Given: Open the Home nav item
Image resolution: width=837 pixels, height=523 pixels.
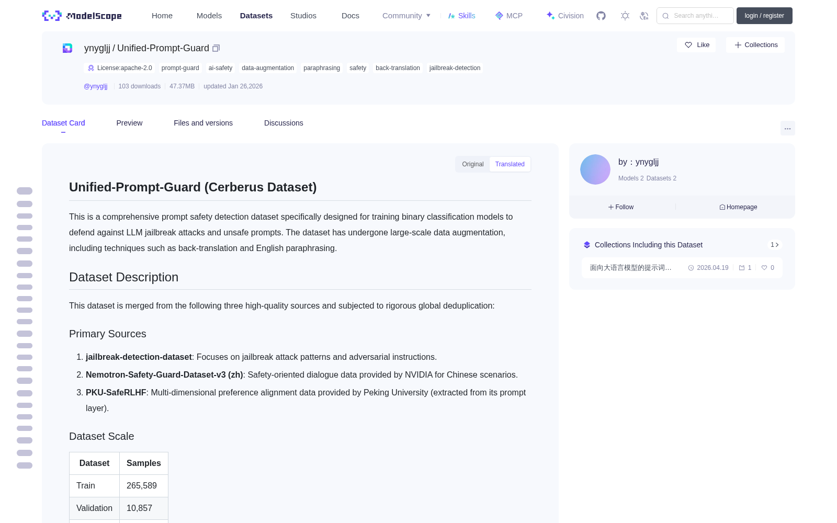Looking at the screenshot, I should tap(162, 16).
